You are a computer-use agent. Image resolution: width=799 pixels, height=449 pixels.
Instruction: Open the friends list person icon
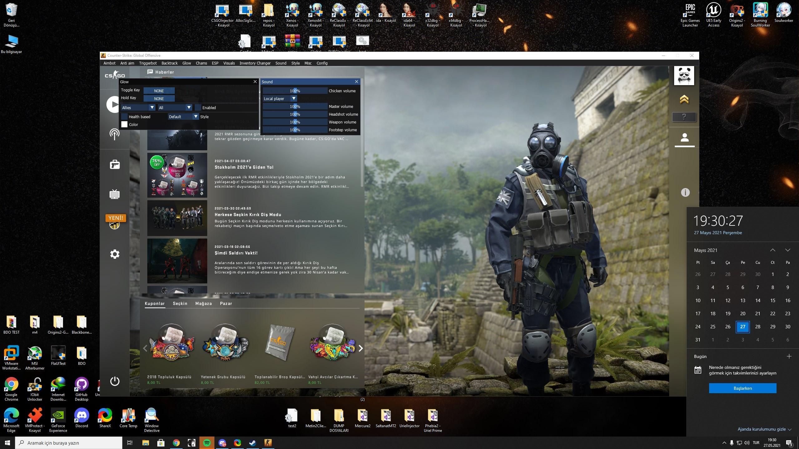coord(684,137)
